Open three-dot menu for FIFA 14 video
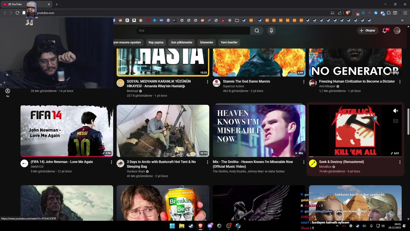The width and height of the screenshot is (410, 231). tap(111, 162)
